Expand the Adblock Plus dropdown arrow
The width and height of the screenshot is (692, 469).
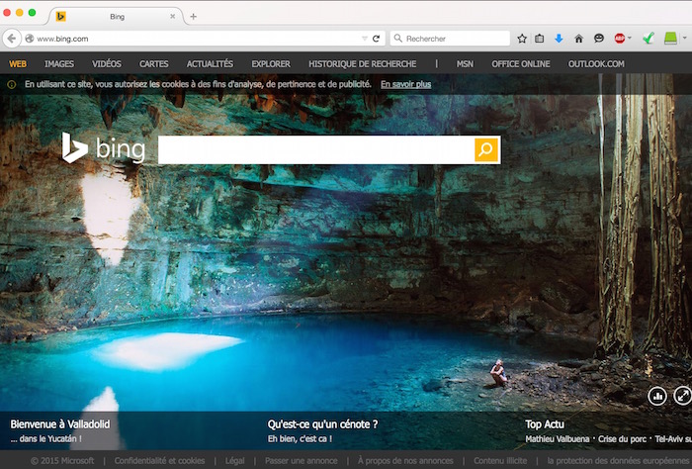[630, 39]
